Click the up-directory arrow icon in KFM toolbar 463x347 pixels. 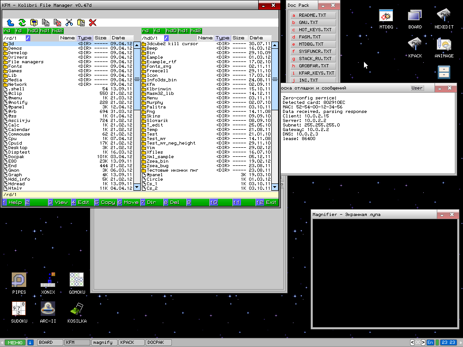coord(10,22)
